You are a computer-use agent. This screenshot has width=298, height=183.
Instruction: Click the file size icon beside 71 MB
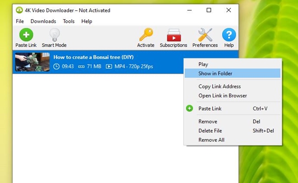81,66
